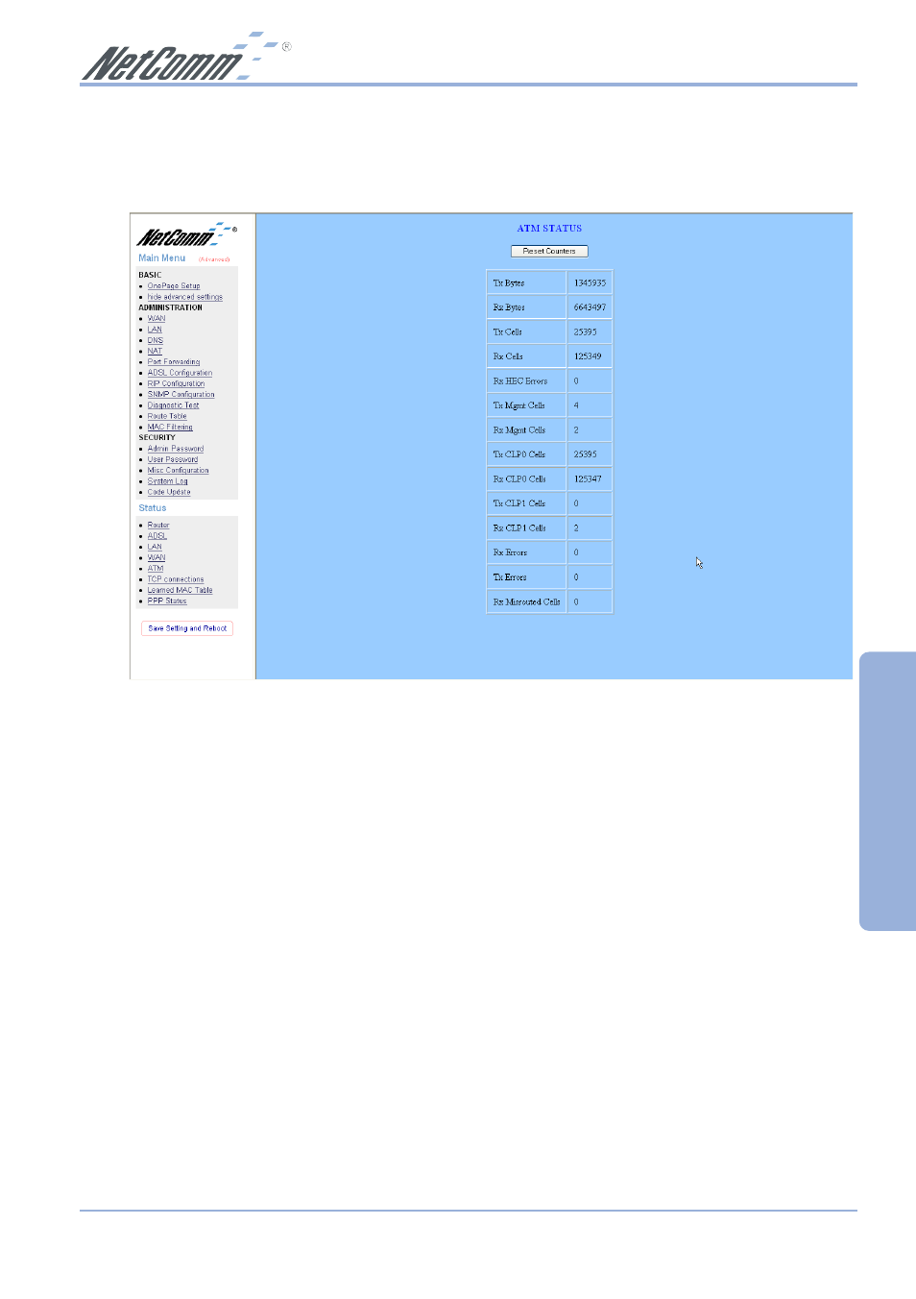Click the NetComm logo in the sidebar
Screen dimensions: 916x1299
(x=187, y=234)
